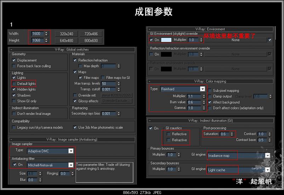Screen dimensions: 284x195
Task: Enable Don't render final image
Action: 14,114
